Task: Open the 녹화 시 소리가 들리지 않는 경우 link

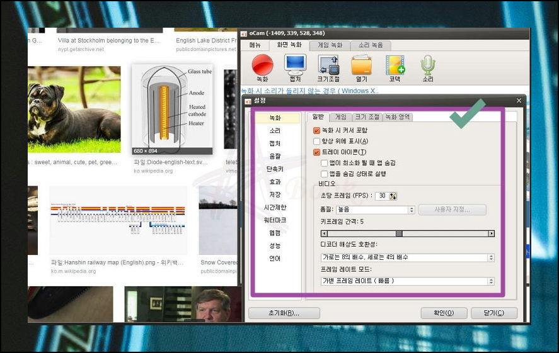Action: (309, 91)
